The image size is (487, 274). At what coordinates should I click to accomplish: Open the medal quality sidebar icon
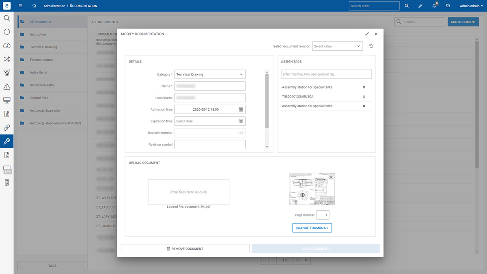pos(6,73)
